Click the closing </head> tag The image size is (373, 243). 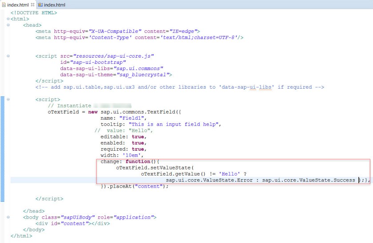34,211
